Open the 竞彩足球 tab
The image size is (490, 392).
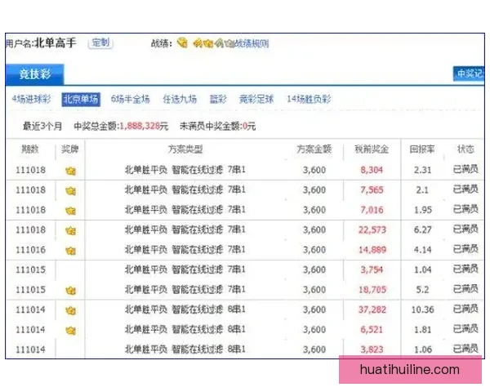(x=256, y=99)
